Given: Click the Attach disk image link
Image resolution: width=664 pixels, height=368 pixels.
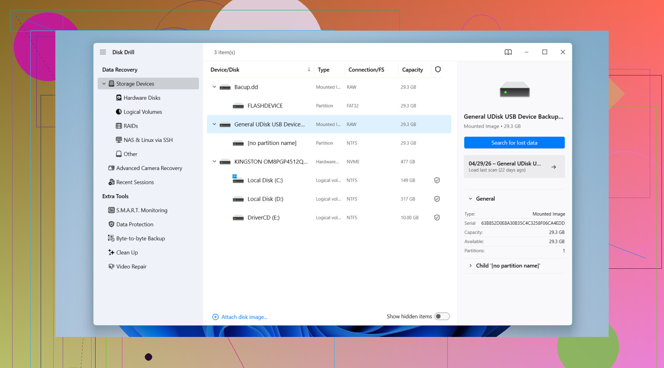Looking at the screenshot, I should (x=244, y=317).
